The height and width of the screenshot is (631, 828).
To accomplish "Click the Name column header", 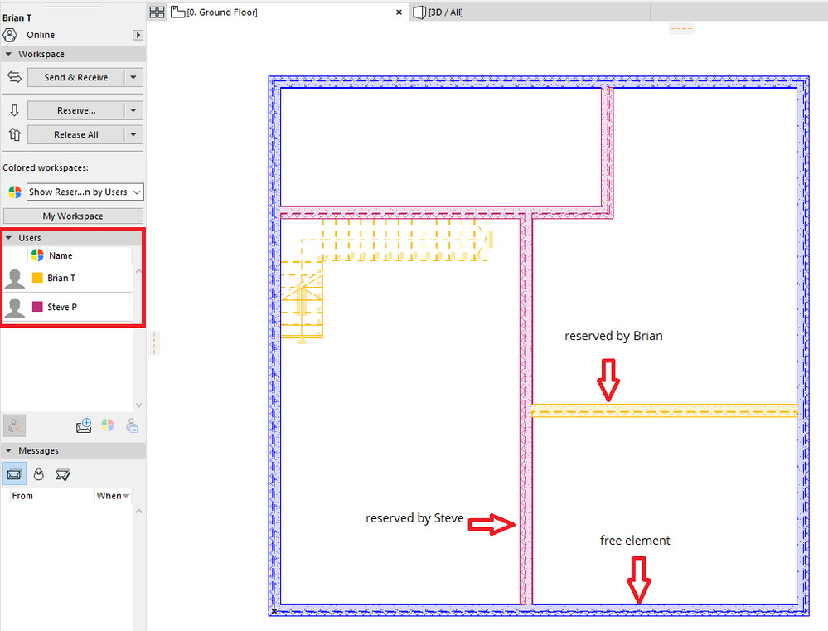I will (x=61, y=255).
